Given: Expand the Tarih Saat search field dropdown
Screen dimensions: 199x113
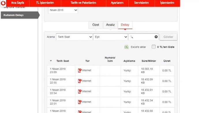Looking at the screenshot, I should click(x=74, y=37).
